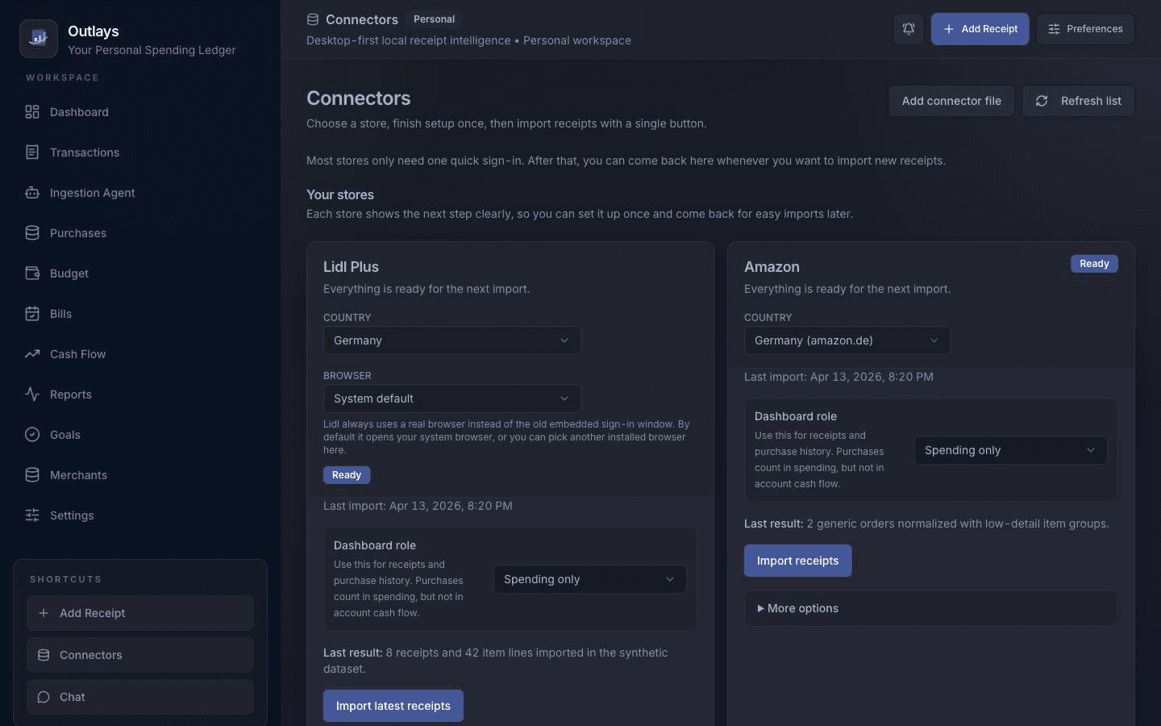The image size is (1161, 726).
Task: Click the Ingestion Agent robot icon
Action: [32, 193]
